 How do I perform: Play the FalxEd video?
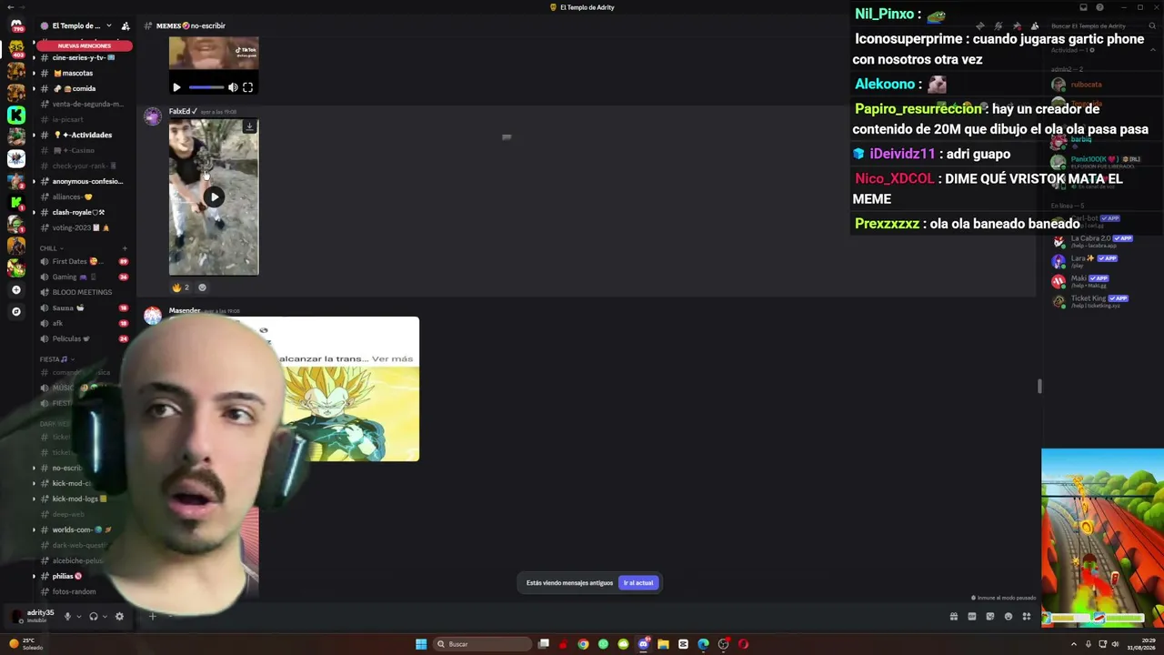click(x=214, y=196)
